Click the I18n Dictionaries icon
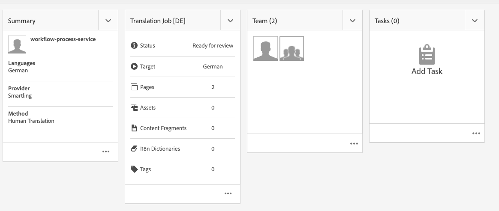499x211 pixels. 134,149
